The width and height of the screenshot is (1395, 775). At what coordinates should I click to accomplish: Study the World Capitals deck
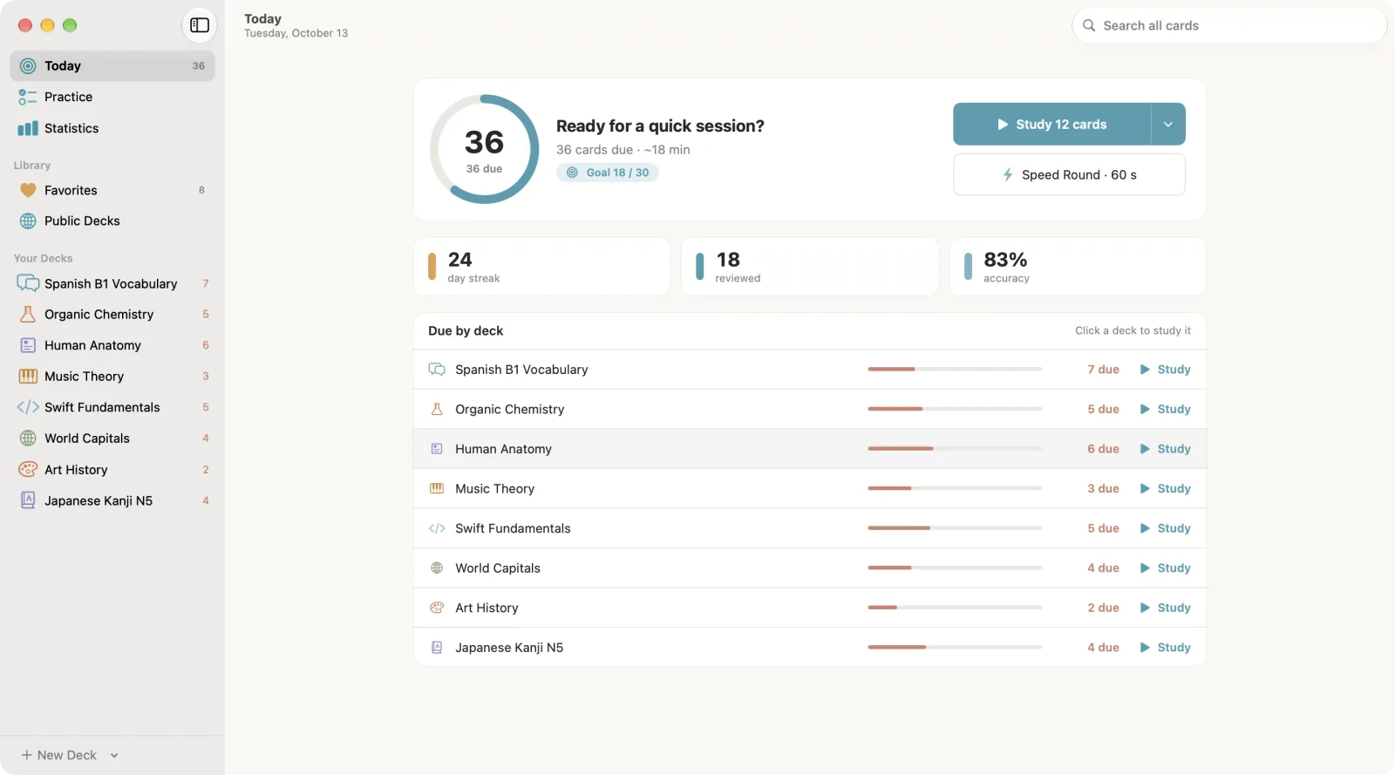1165,568
